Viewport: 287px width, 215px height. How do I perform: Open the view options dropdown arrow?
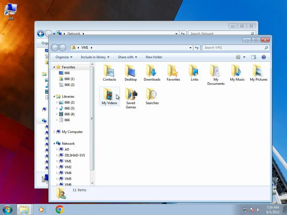[x=244, y=57]
